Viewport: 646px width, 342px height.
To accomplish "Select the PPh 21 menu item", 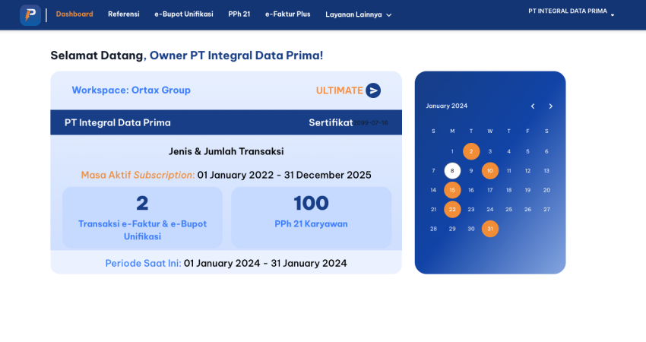I will 239,14.
